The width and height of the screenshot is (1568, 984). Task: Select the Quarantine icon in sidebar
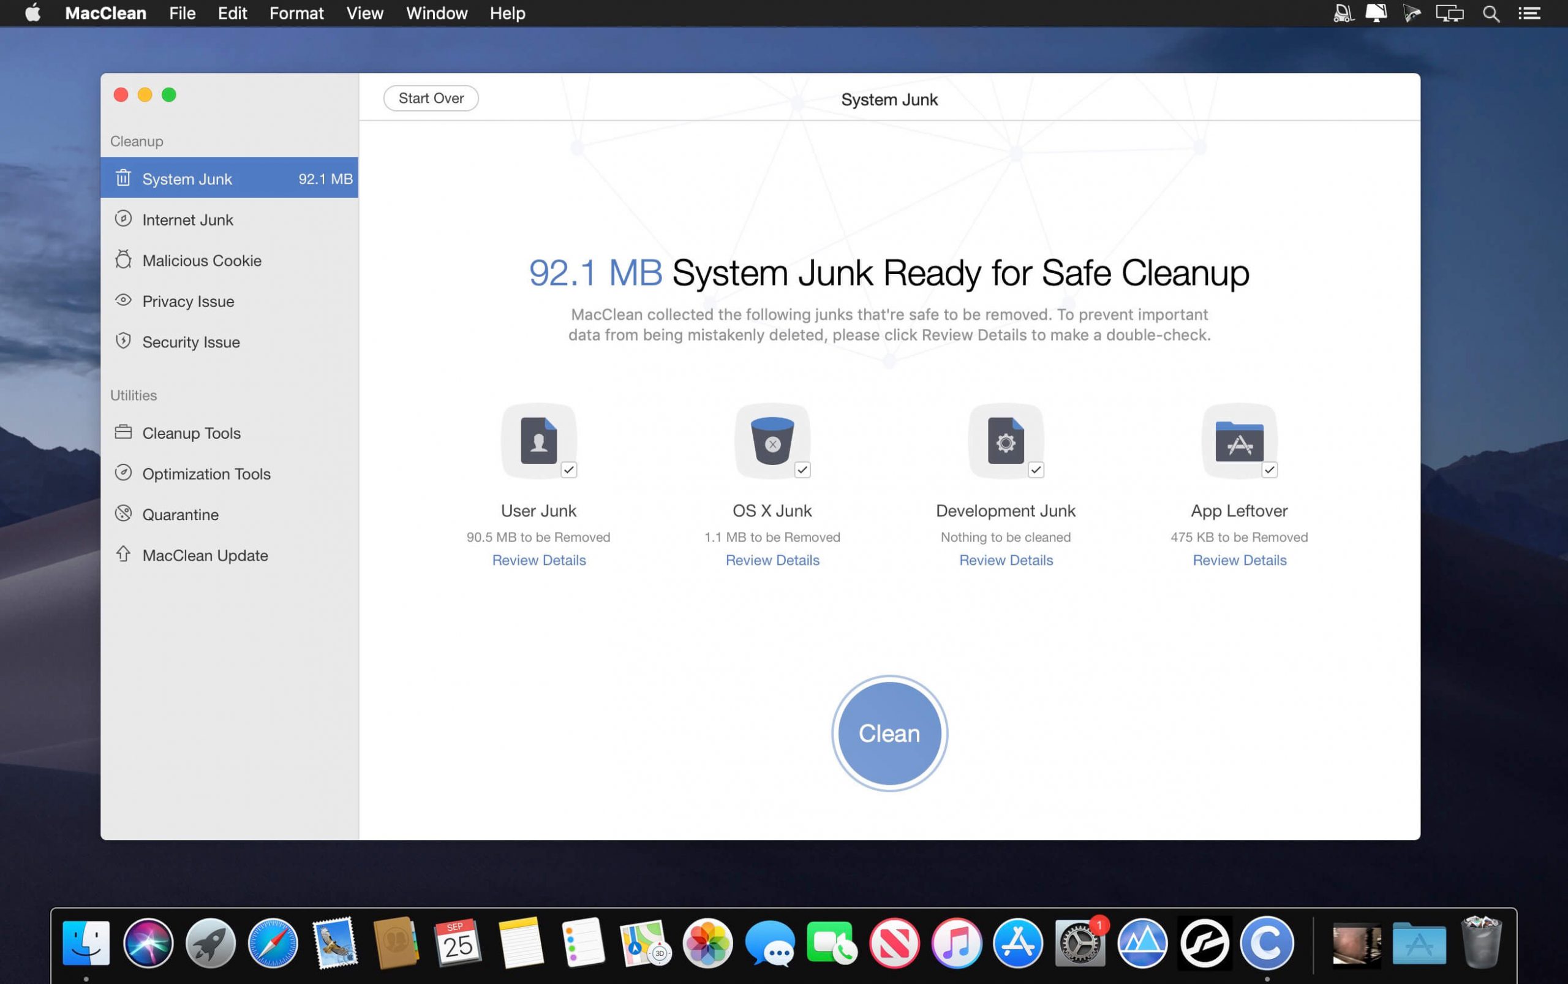pos(123,513)
